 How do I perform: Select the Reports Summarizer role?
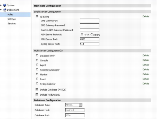click(x=37, y=70)
